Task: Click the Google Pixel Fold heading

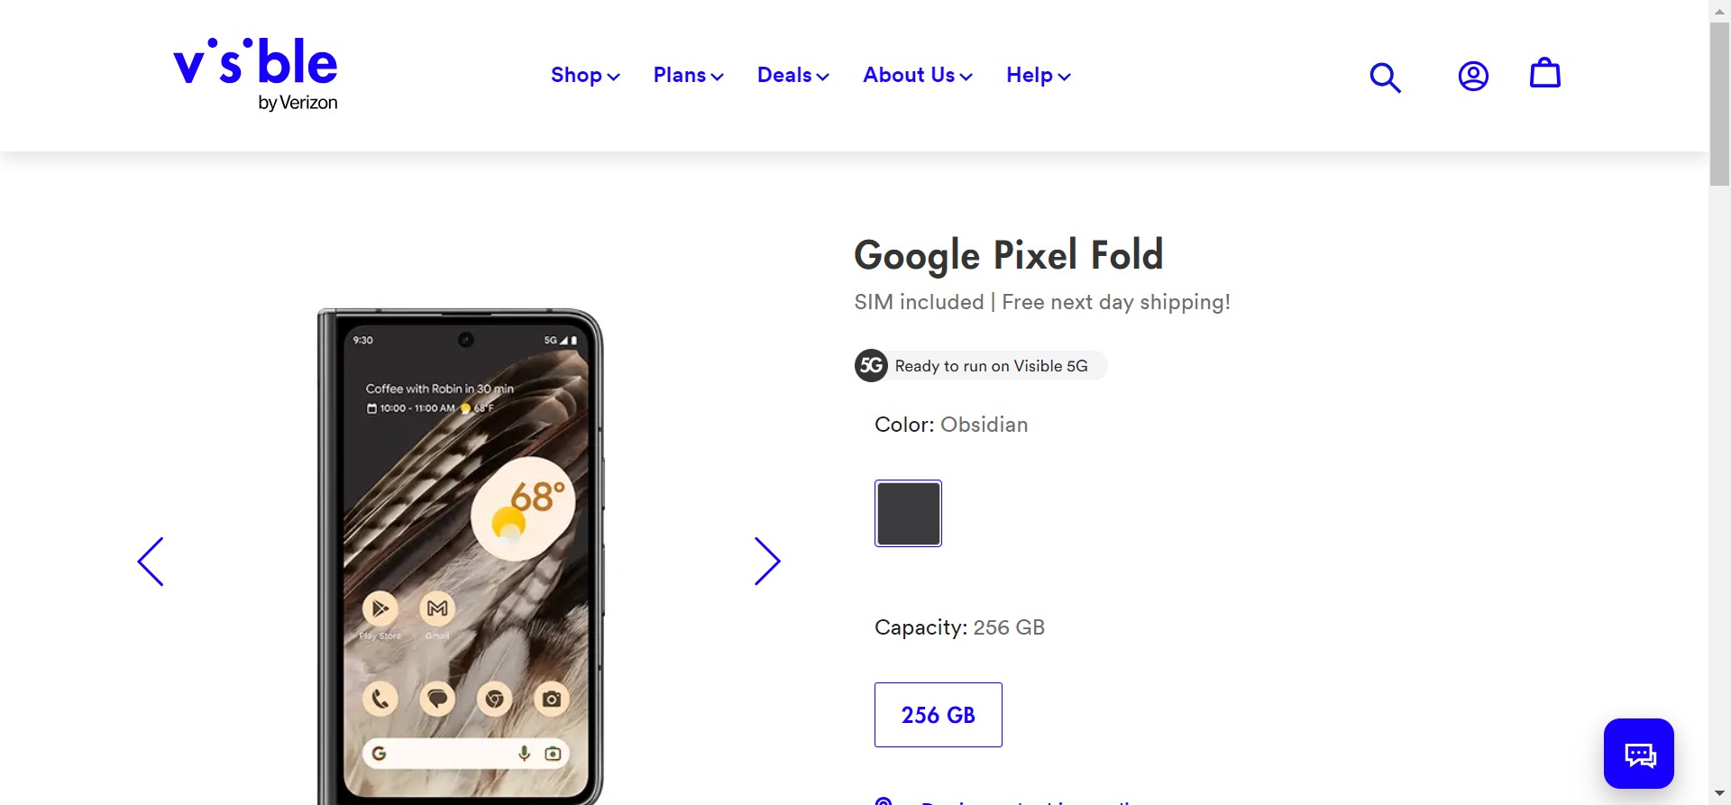Action: [1008, 255]
